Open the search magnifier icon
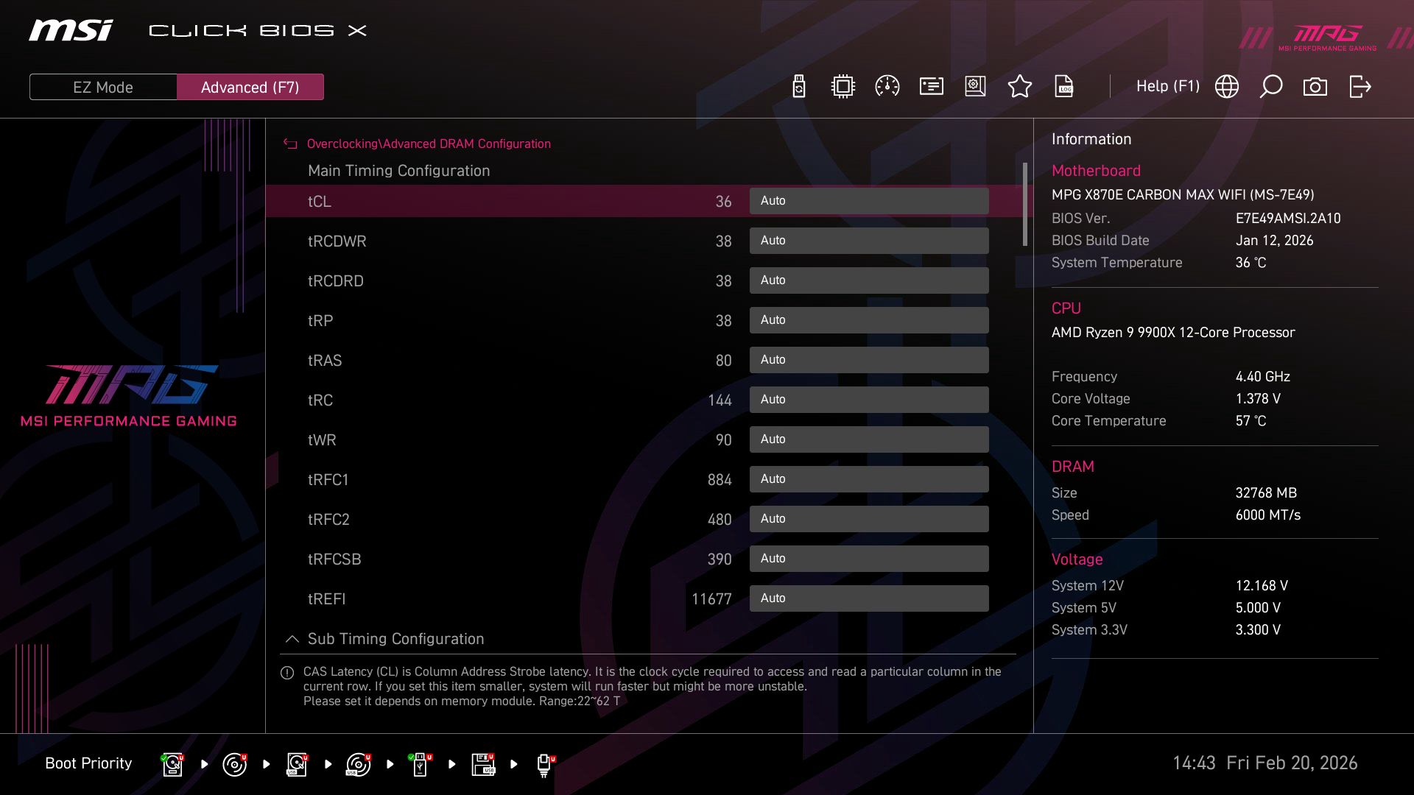The width and height of the screenshot is (1414, 795). [x=1271, y=86]
